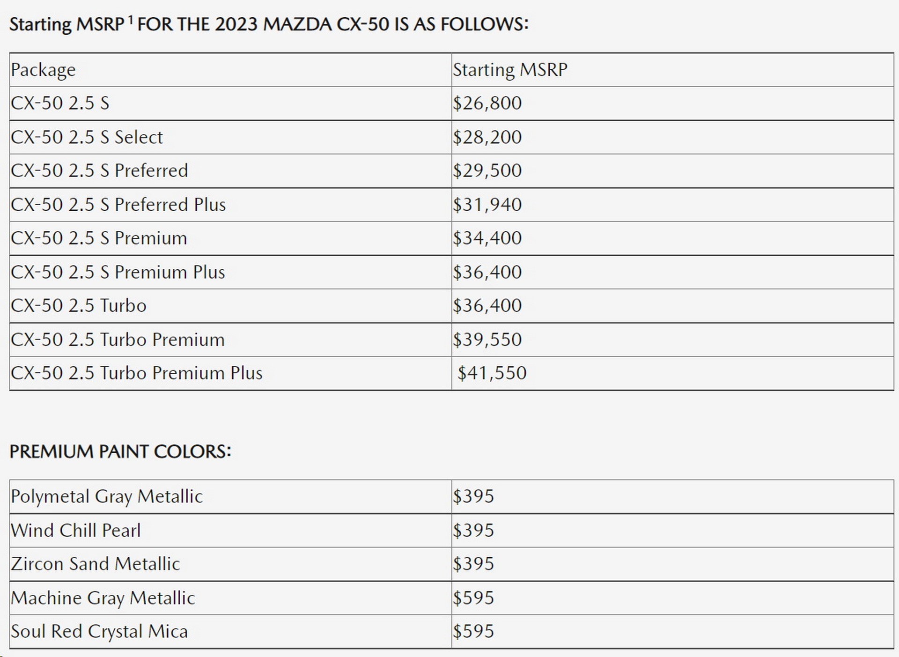Select the "Soul Red Crystal Mica" cell
Viewport: 899px width, 657px height.
click(99, 632)
